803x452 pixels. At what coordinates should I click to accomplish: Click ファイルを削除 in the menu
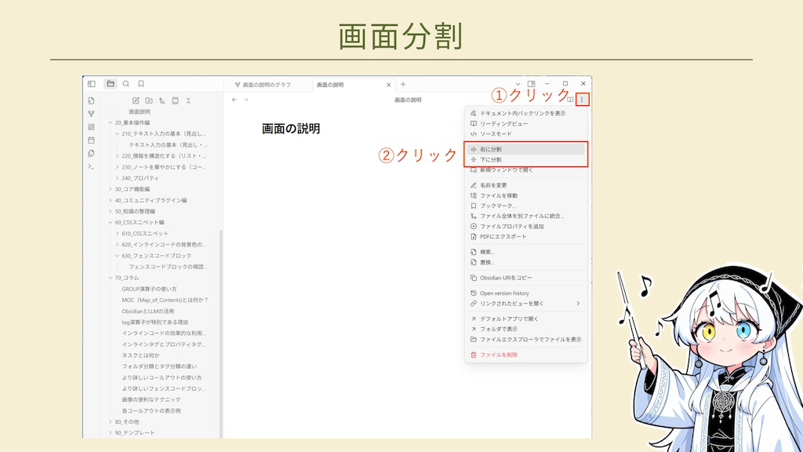click(498, 355)
